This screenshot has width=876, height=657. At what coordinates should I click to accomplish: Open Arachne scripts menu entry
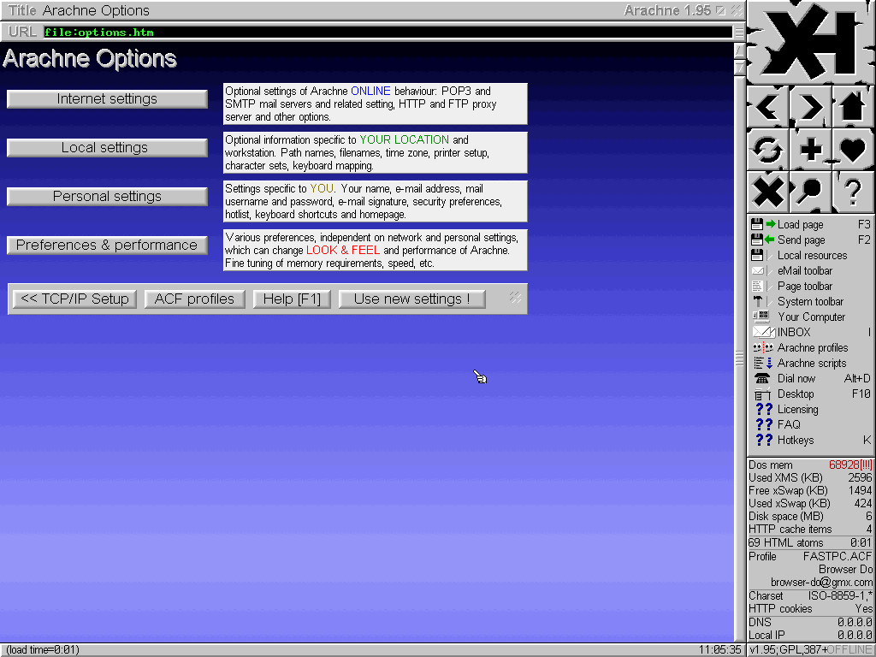811,363
